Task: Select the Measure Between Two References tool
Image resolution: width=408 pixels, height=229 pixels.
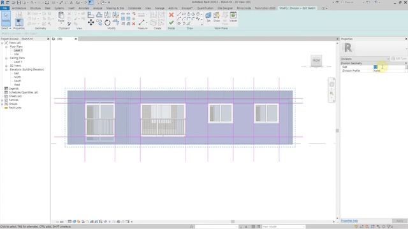Action: 142,22
